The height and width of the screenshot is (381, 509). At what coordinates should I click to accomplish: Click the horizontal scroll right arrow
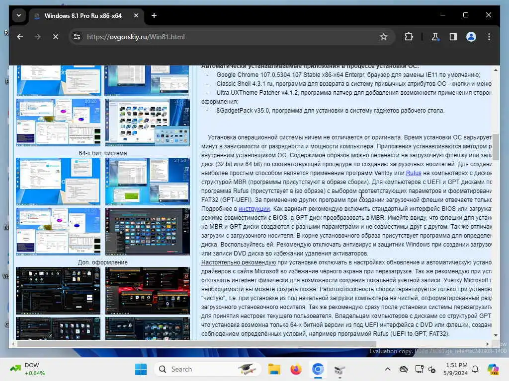coord(487,344)
